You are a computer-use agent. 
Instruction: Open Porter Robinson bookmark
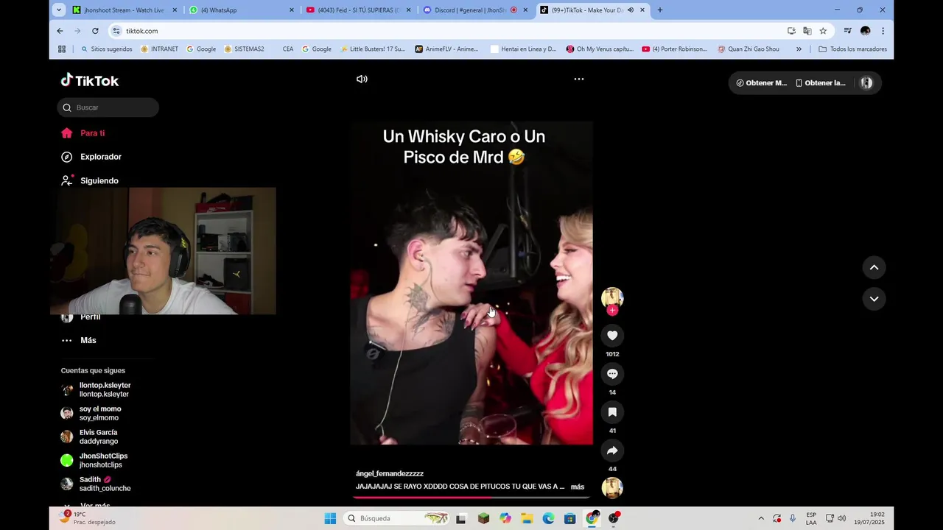tap(675, 49)
